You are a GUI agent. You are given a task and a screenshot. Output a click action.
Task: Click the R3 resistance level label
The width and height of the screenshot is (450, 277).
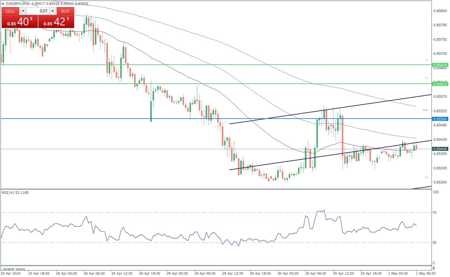426,60
